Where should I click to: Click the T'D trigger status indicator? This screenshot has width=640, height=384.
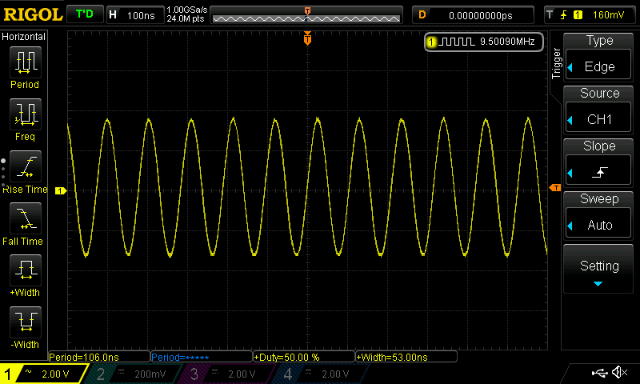[85, 14]
